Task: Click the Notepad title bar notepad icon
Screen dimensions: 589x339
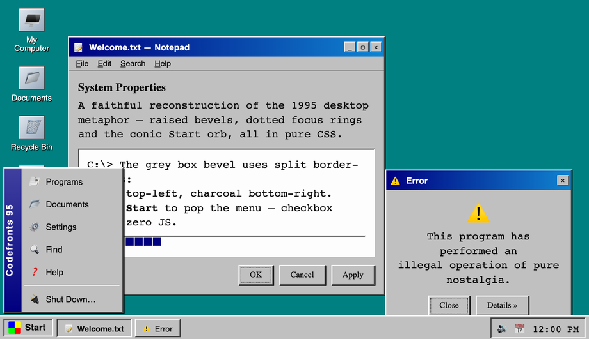Action: [x=79, y=48]
